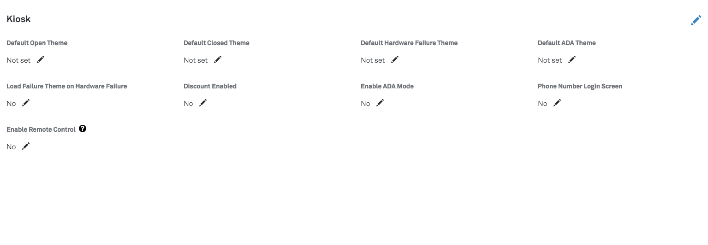
Task: Click pencil beside Default Hardware Failure Theme
Action: (x=395, y=59)
